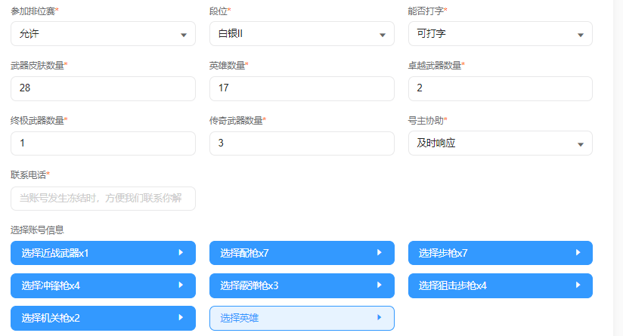Expand the 号主协助 dropdown showing 及时响应

coord(500,143)
